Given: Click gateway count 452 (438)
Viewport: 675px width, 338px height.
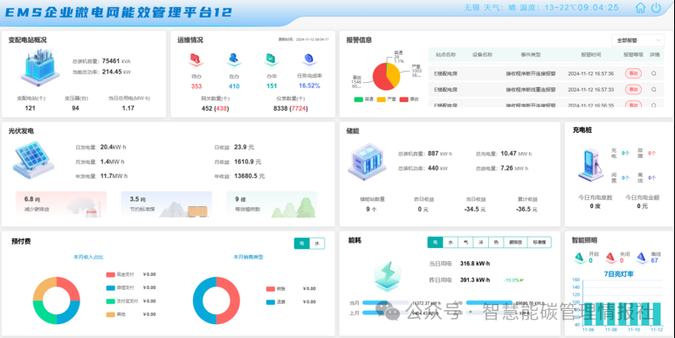Looking at the screenshot, I should (215, 108).
